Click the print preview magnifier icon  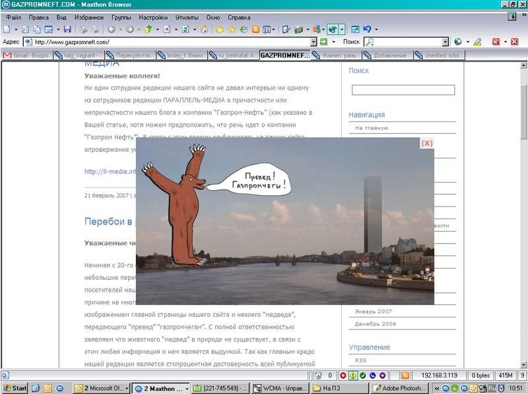[26, 29]
